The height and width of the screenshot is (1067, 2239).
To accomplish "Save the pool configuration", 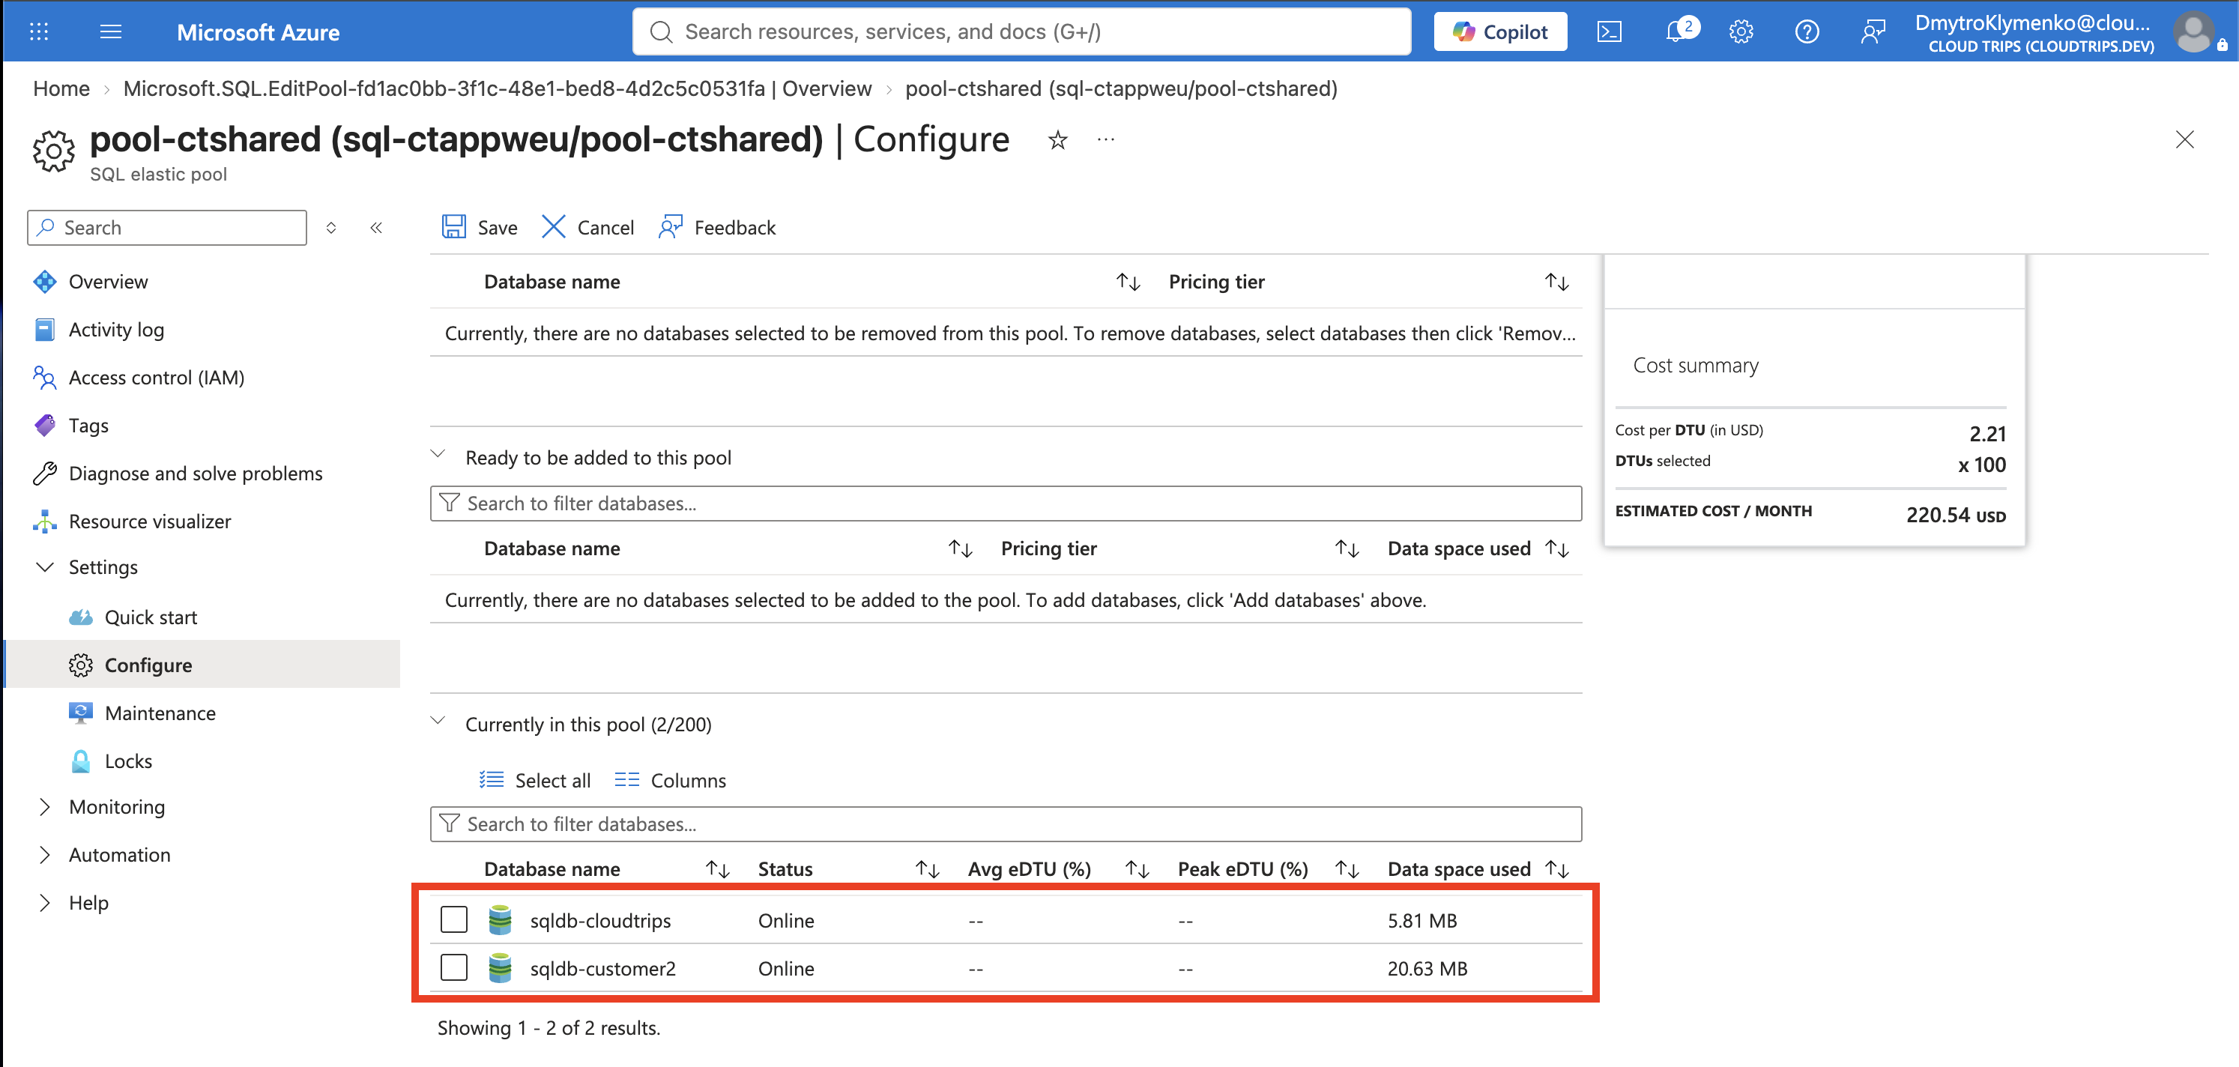I will 480,228.
